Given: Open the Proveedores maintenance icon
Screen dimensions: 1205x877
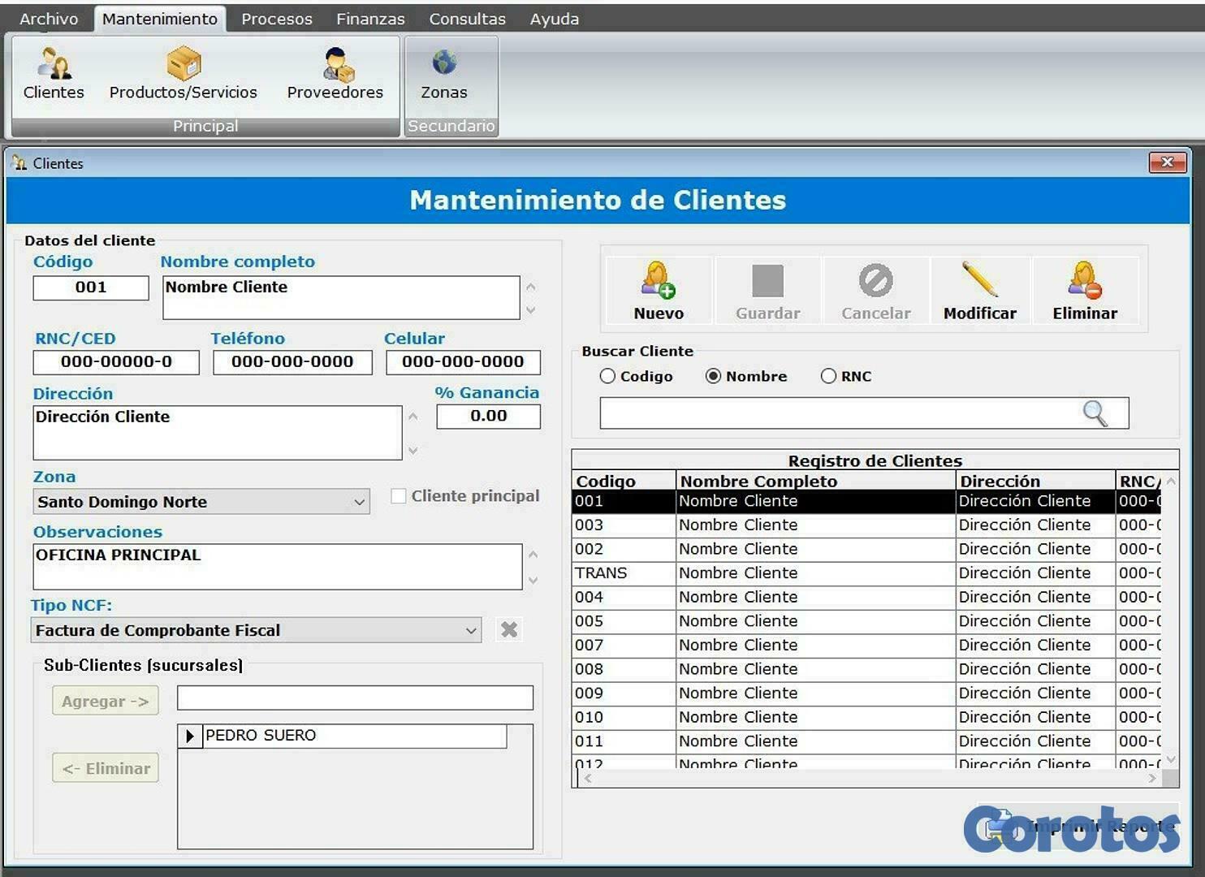Looking at the screenshot, I should coord(335,73).
